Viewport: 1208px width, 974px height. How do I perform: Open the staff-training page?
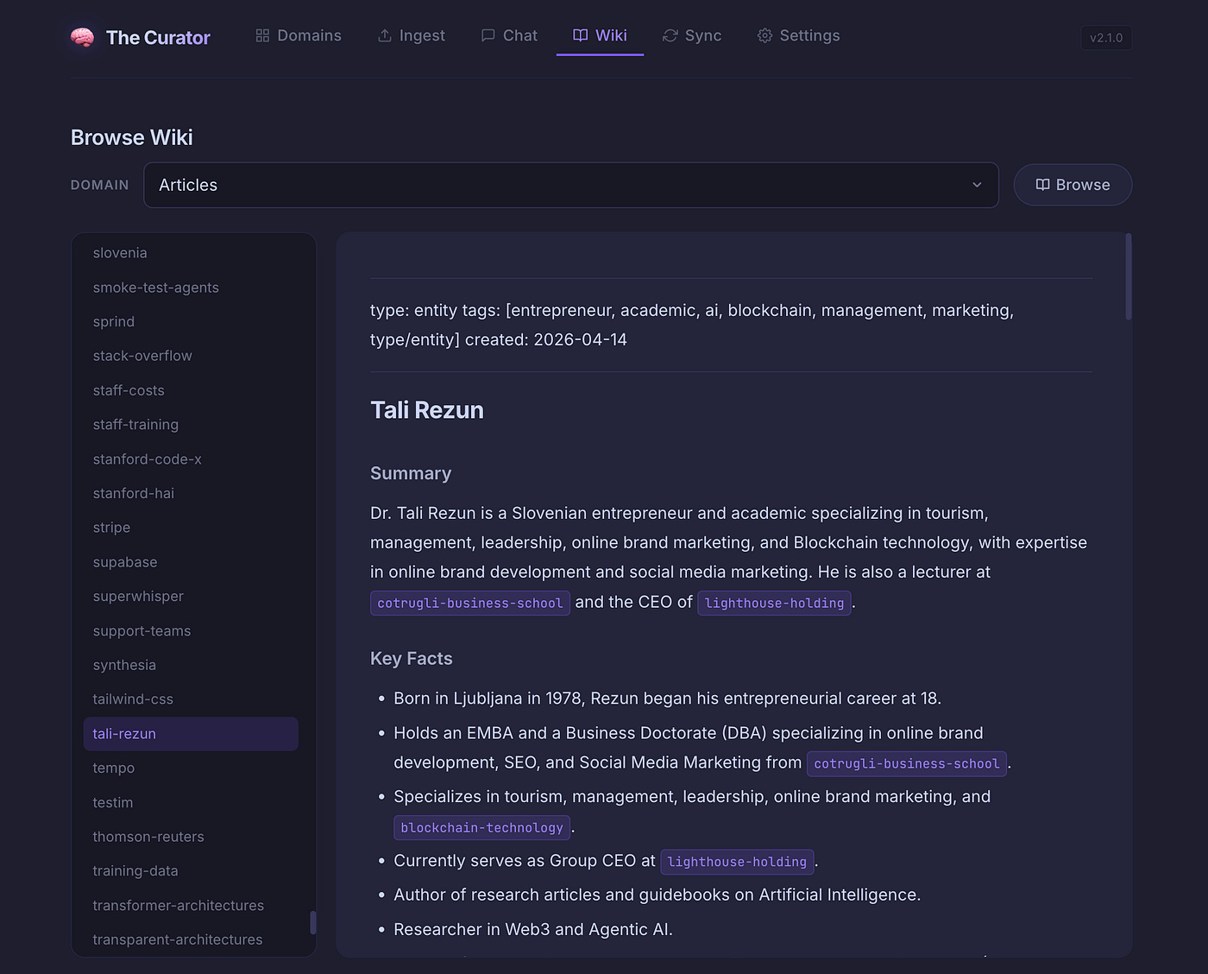tap(191, 425)
